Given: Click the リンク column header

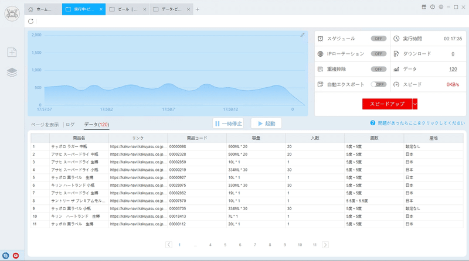Looking at the screenshot, I should point(138,138).
